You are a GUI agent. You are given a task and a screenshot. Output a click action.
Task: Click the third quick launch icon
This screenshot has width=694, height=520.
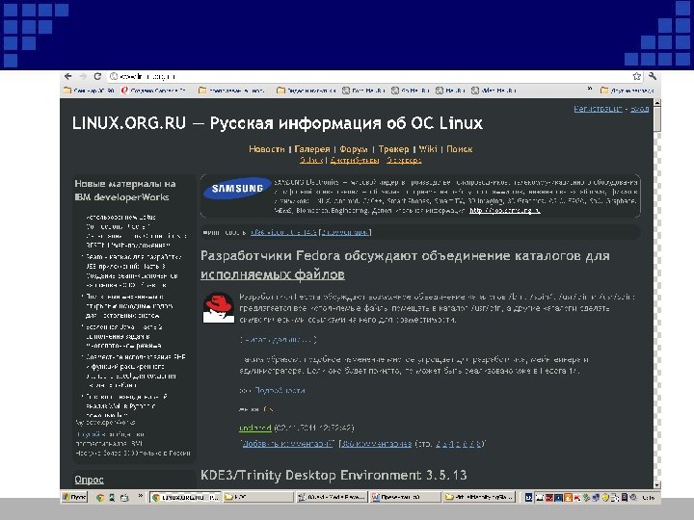tap(124, 498)
